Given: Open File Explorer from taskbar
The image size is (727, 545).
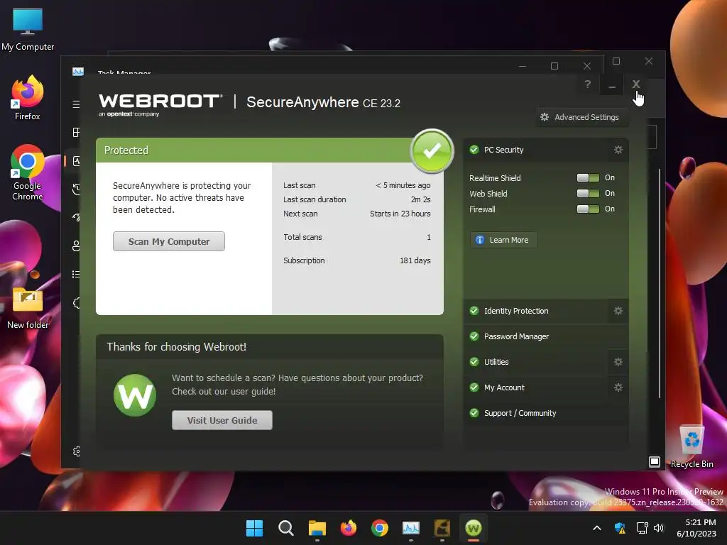Looking at the screenshot, I should [x=317, y=528].
